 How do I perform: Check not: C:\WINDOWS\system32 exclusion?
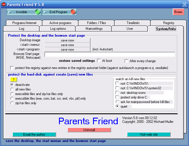[x=117, y=88]
